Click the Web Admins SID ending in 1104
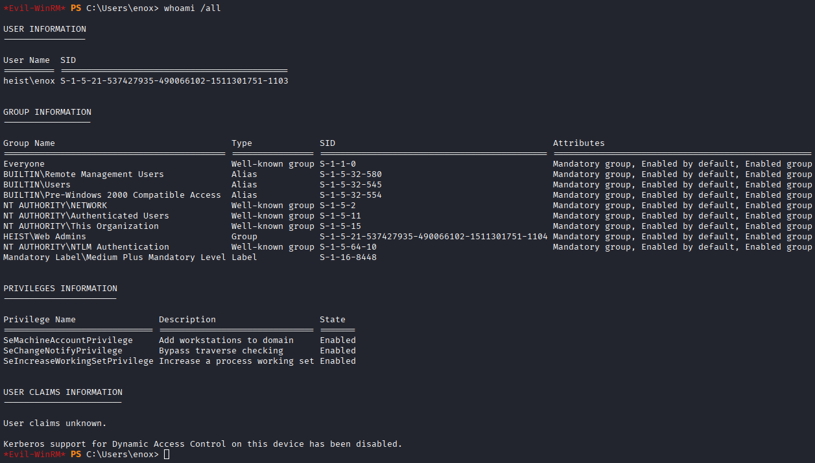This screenshot has width=815, height=463. [434, 237]
